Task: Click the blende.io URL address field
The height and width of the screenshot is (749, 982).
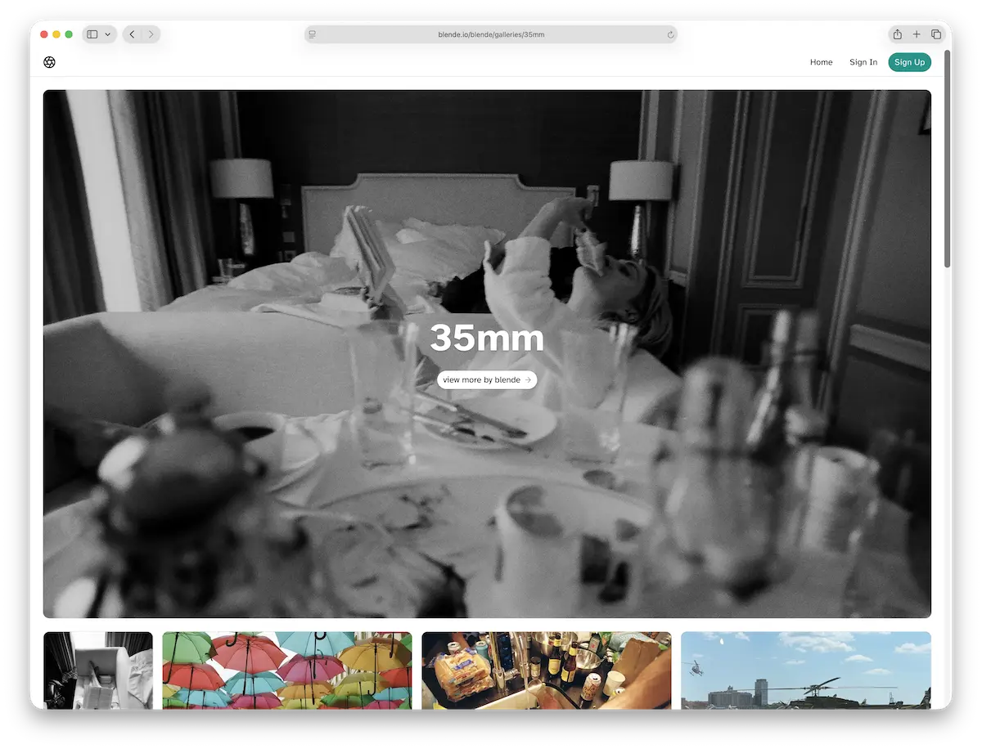Action: 491,34
